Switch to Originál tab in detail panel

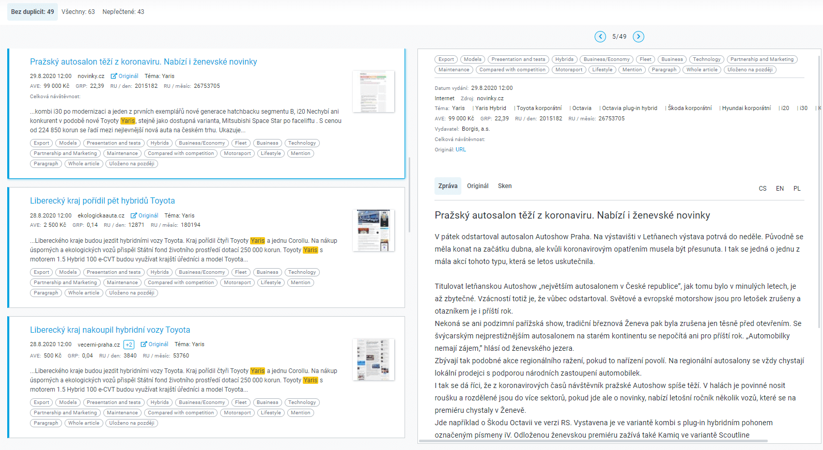click(478, 186)
